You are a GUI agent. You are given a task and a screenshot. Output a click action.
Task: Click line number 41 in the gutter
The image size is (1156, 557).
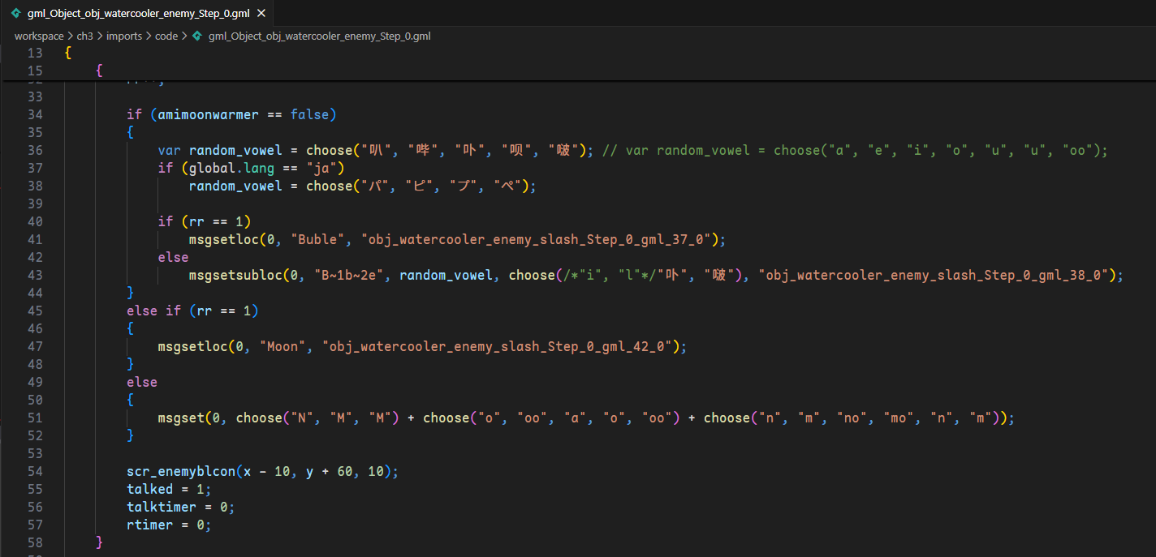tap(35, 239)
